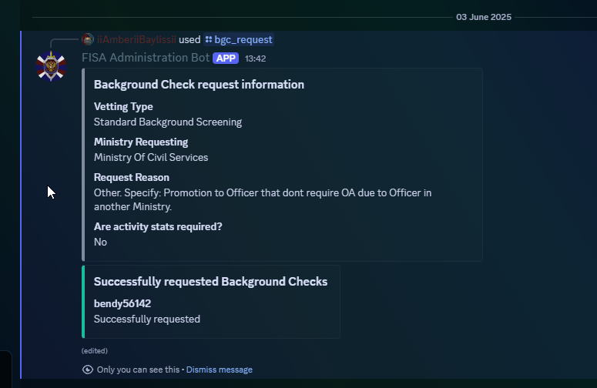Open the bgc_request command mention
Image resolution: width=597 pixels, height=388 pixels.
pyautogui.click(x=239, y=39)
